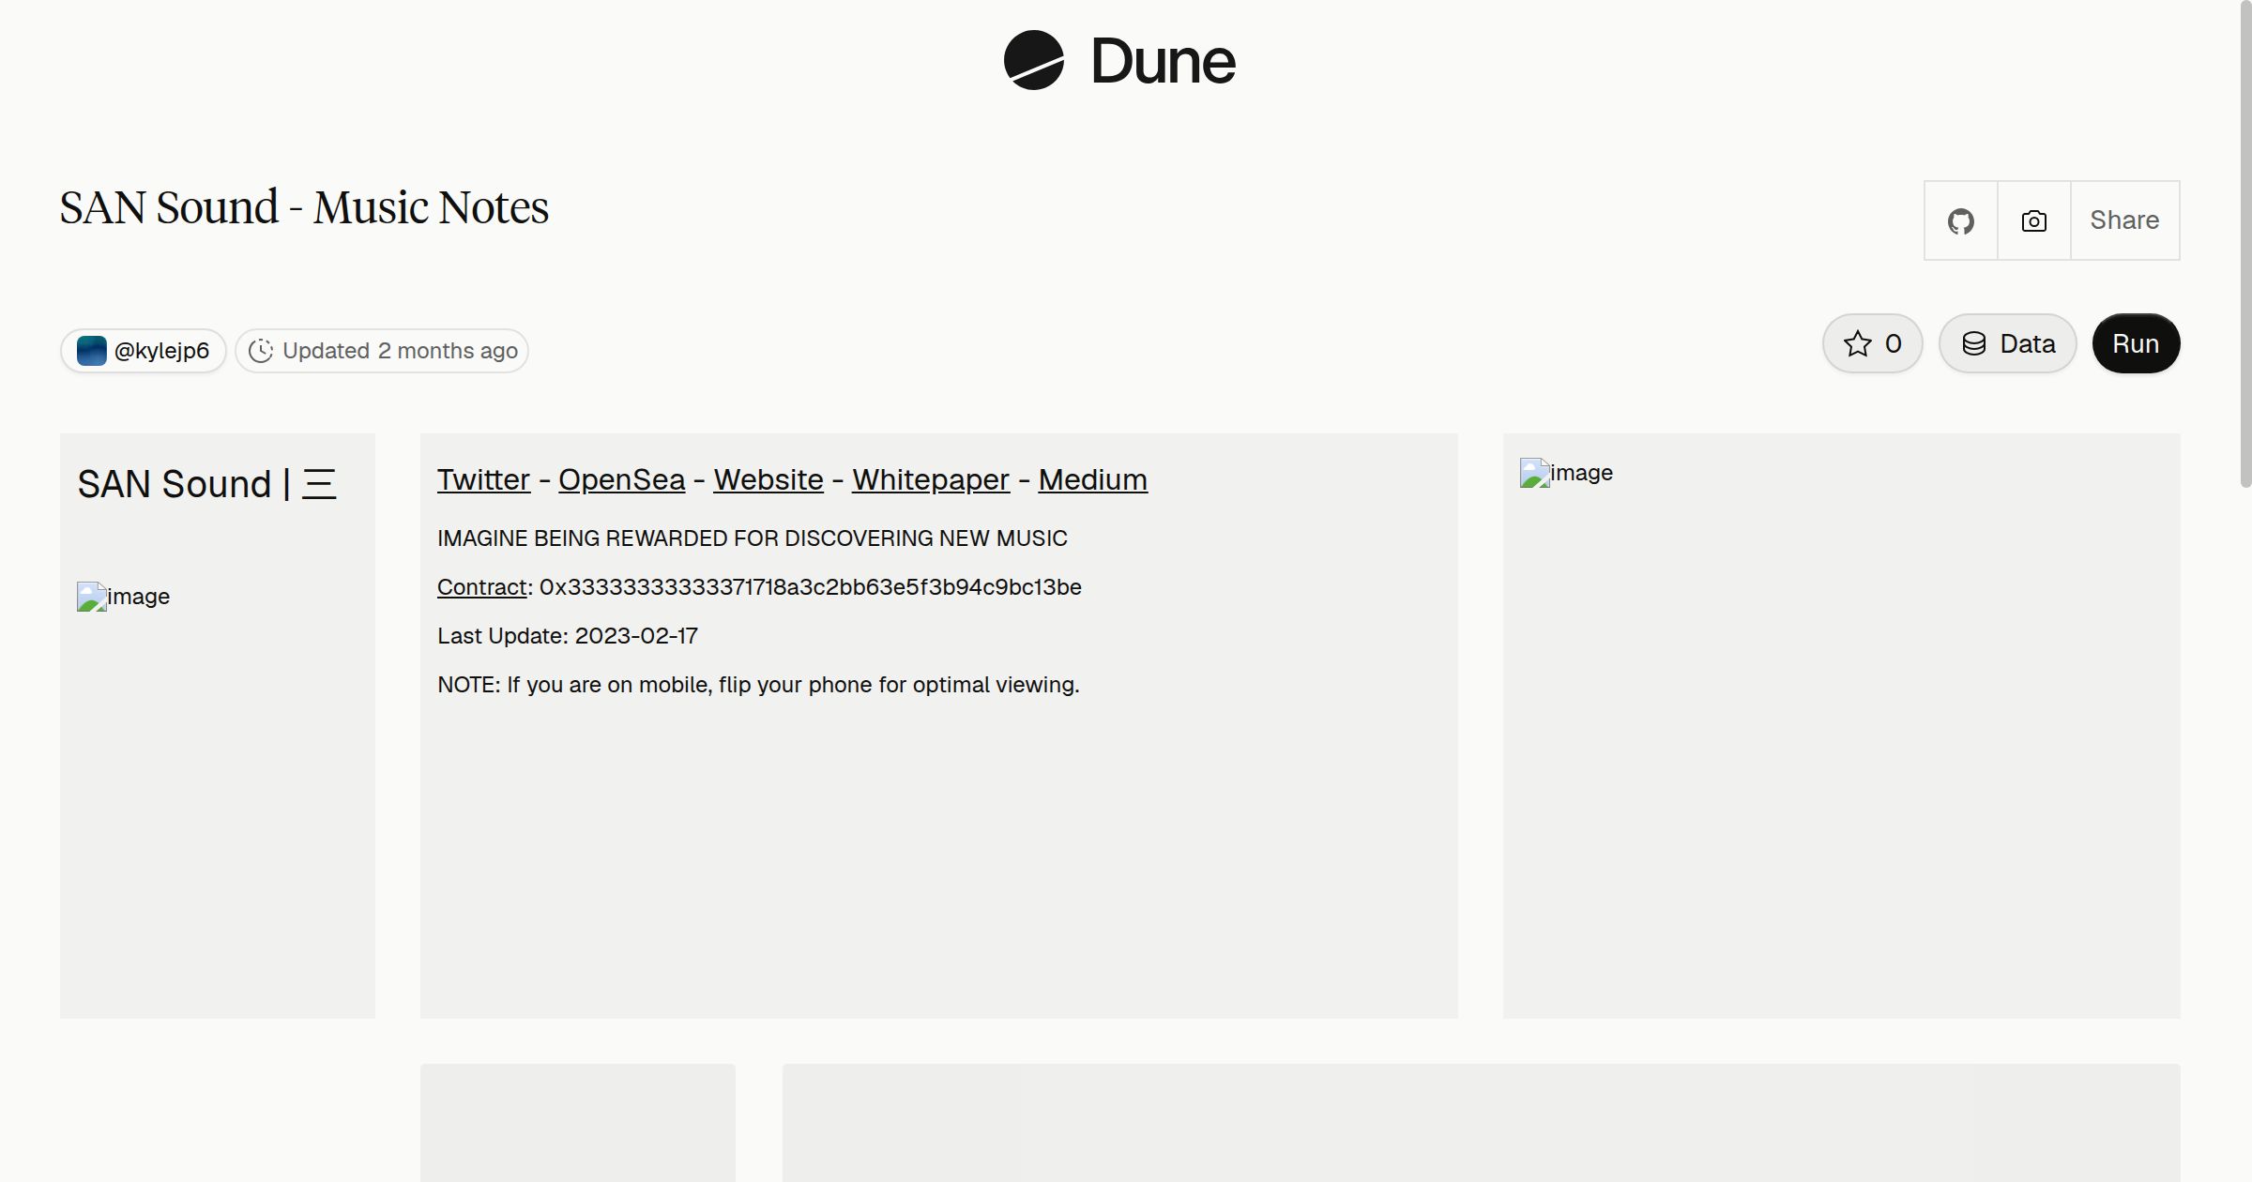Click the three-bar glyph after SAN Sound

coord(319,484)
